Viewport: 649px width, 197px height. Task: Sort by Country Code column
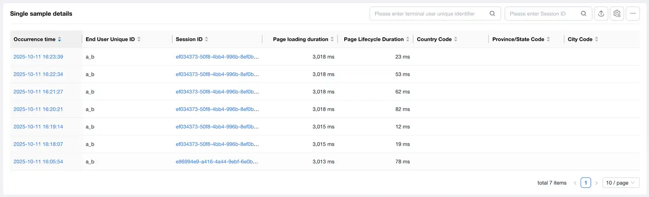tap(456, 39)
